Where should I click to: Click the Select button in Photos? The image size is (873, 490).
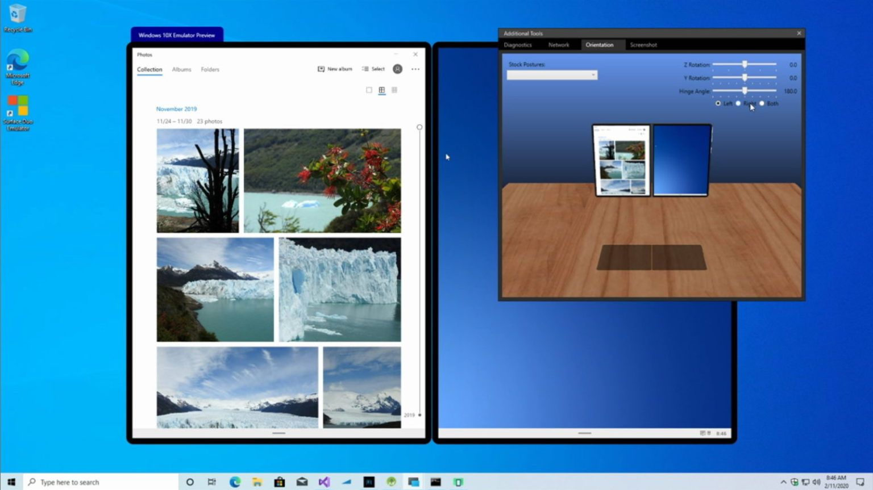point(373,69)
